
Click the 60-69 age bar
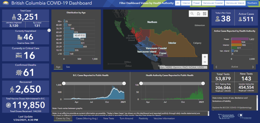(69, 32)
